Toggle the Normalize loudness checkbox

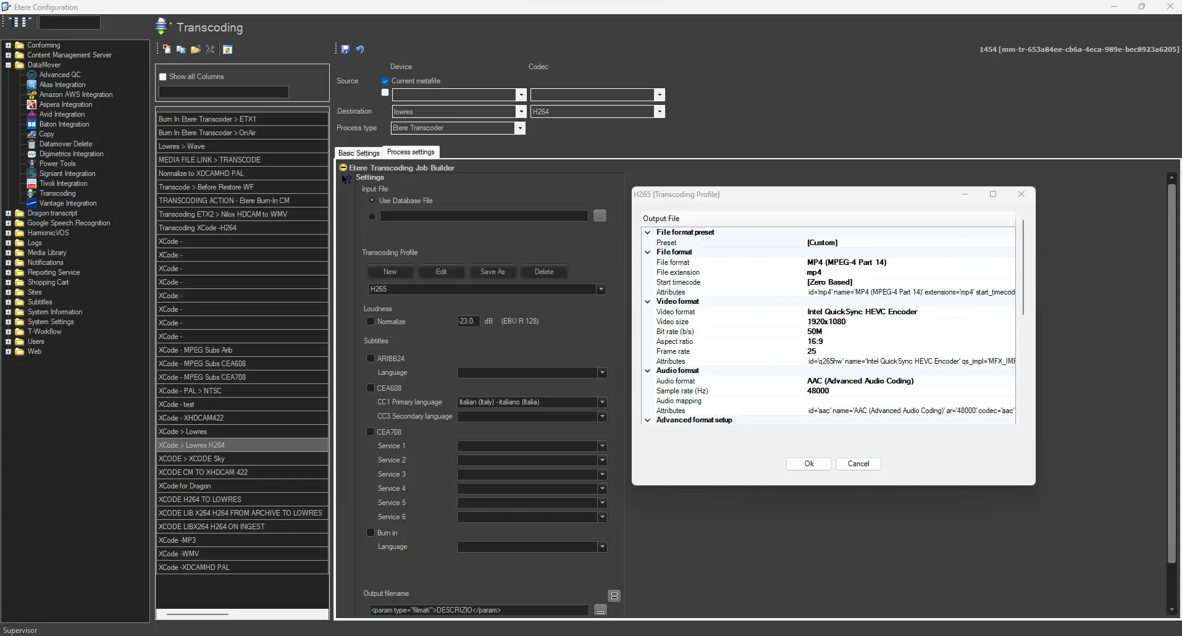371,321
